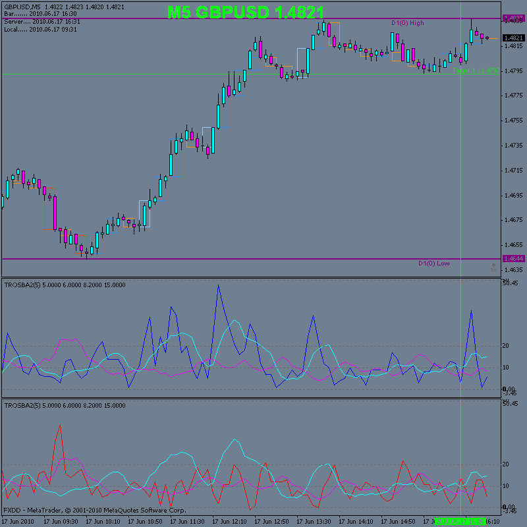Click the 'Bar....... 2010.06.17 16:30' line

click(40, 14)
